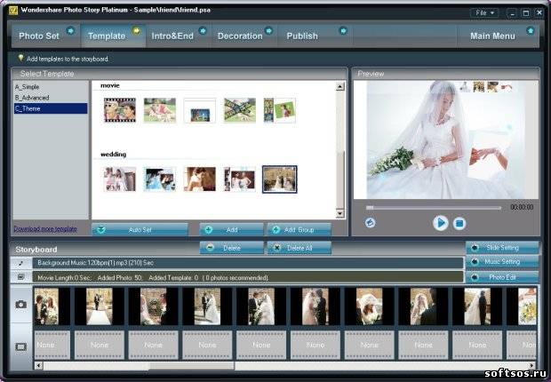Click the Movie Length info bar
The height and width of the screenshot is (382, 551).
(248, 277)
